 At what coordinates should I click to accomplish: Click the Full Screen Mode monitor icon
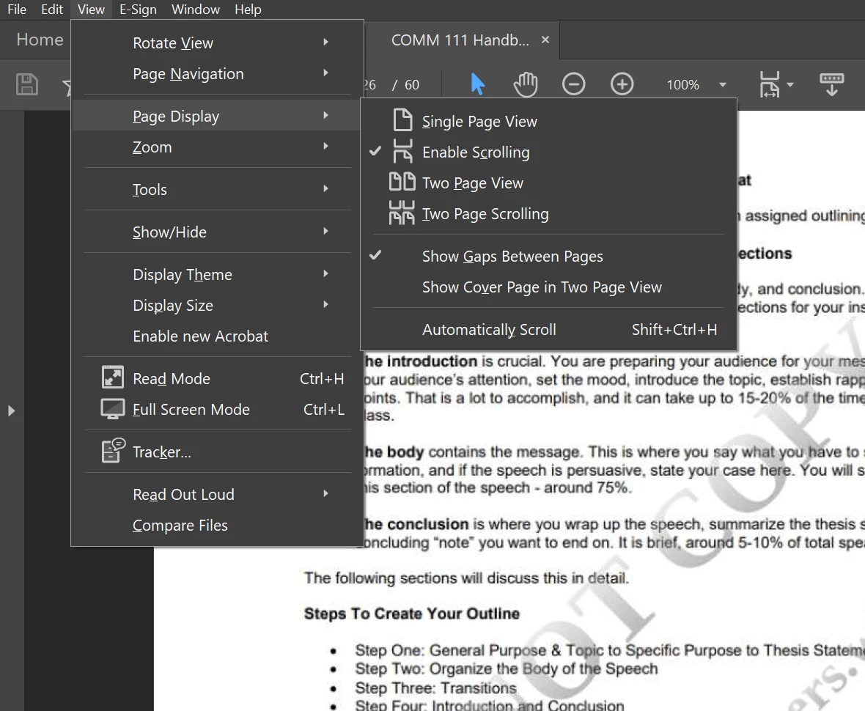coord(113,409)
